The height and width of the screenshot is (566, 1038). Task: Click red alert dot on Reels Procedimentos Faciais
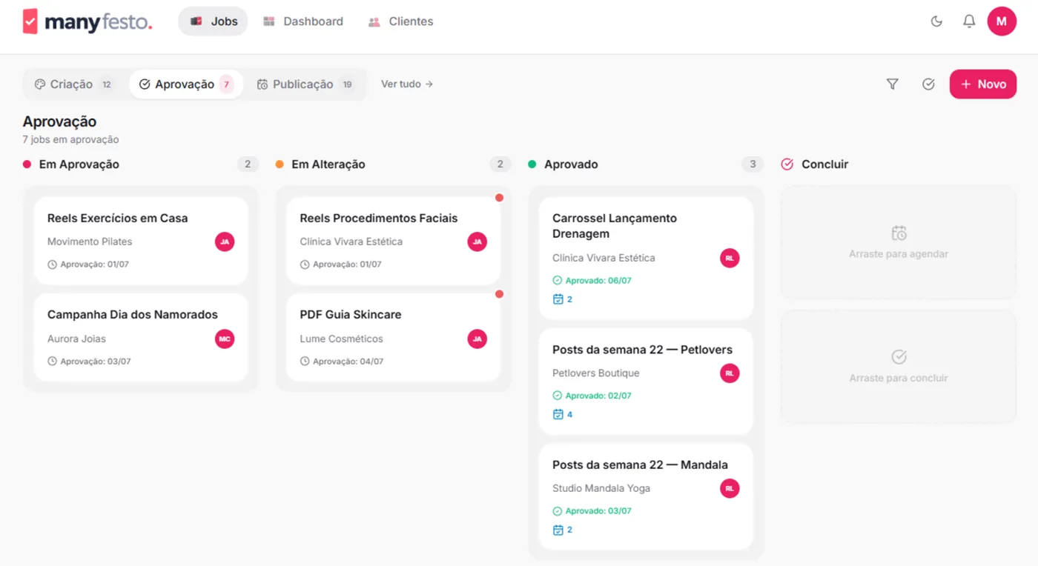pos(499,197)
